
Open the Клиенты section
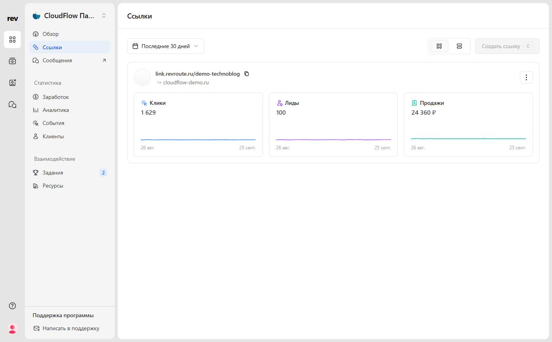[x=70, y=136]
